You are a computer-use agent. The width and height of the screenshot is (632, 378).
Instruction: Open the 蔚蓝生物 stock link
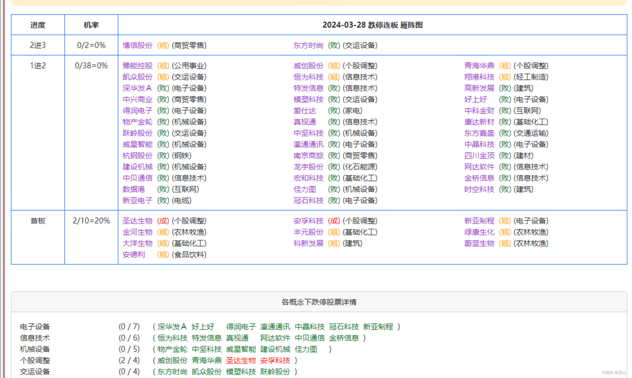point(479,243)
